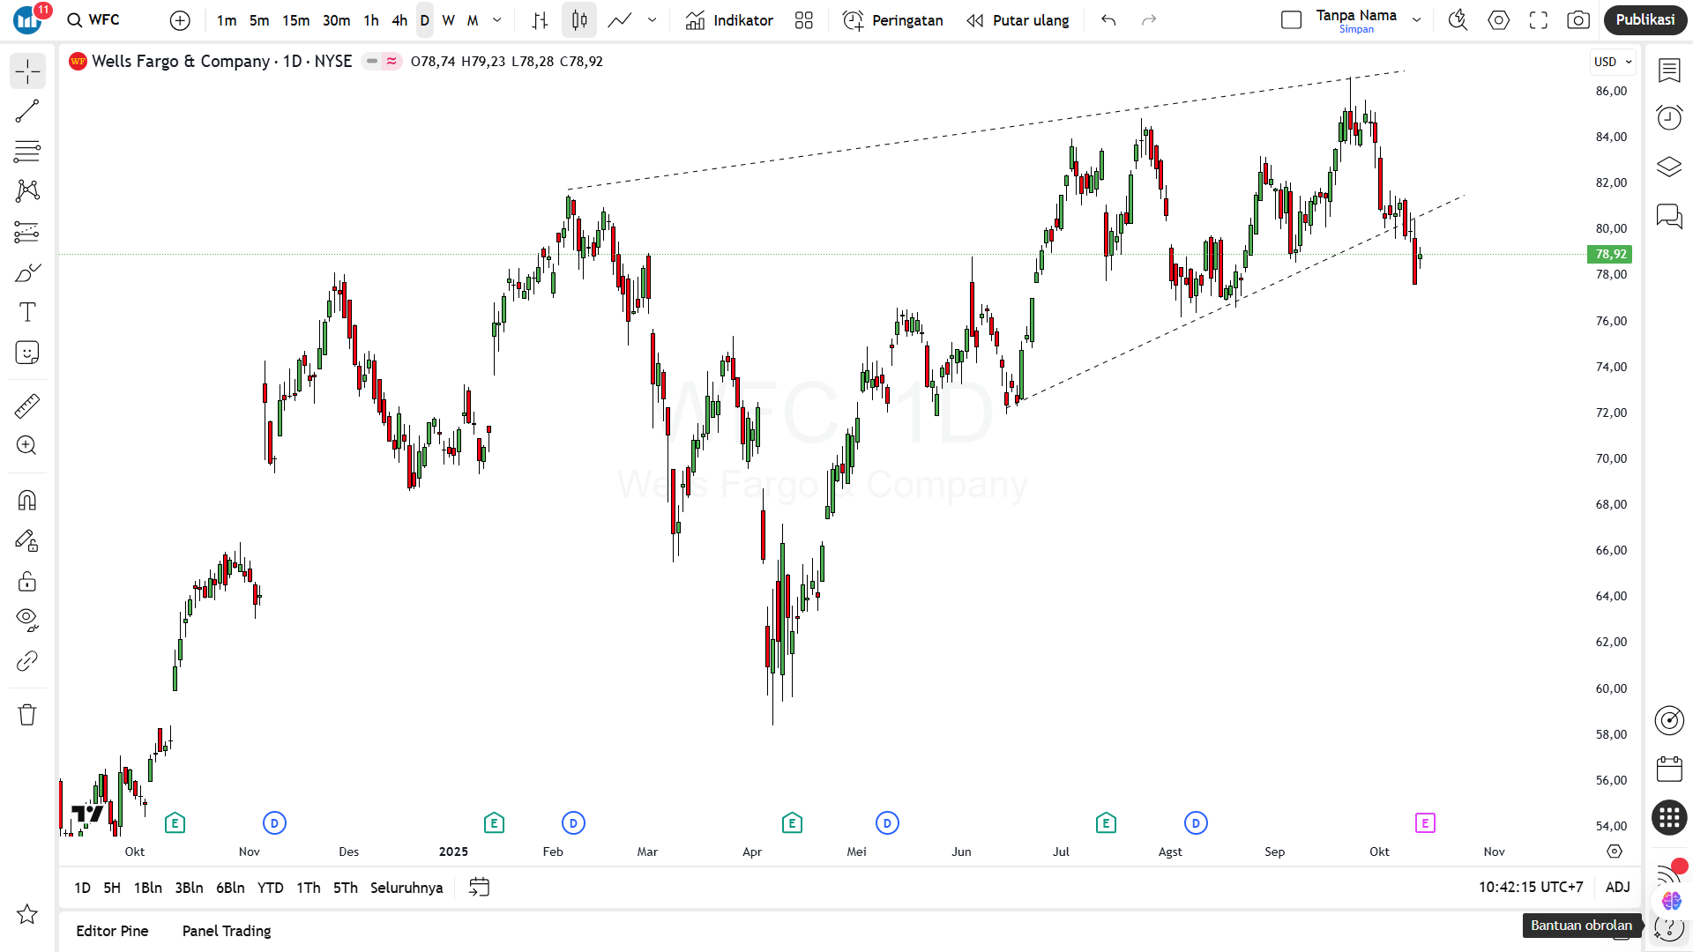Open the Editor Pine tab

pyautogui.click(x=112, y=931)
